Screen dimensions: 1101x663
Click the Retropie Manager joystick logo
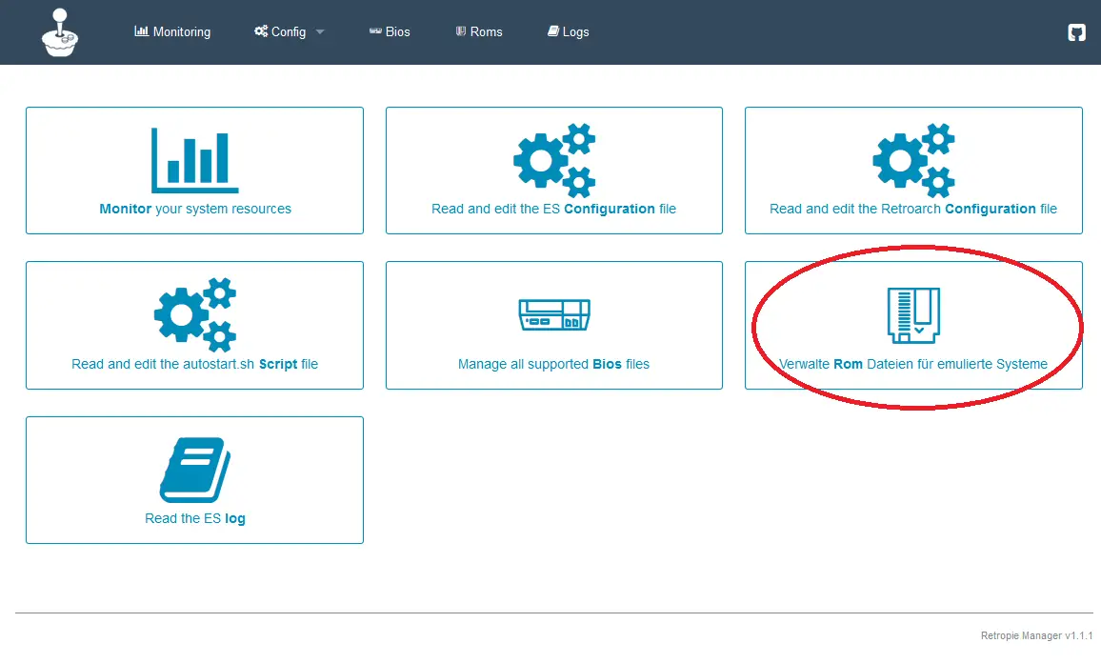click(x=60, y=32)
